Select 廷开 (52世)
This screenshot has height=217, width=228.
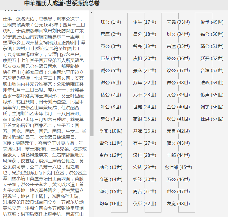212,59
